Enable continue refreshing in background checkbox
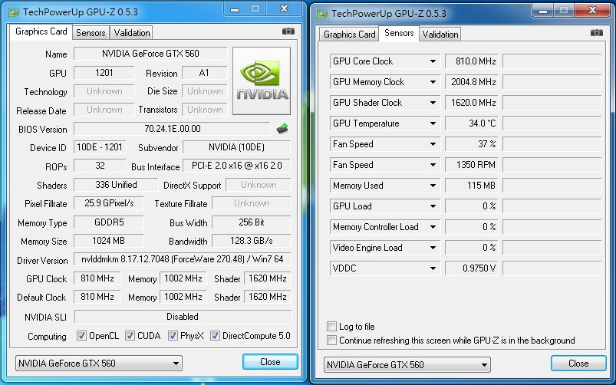 pos(332,341)
